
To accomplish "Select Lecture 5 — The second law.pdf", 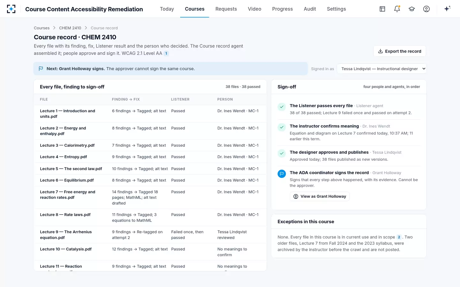I will (150, 169).
